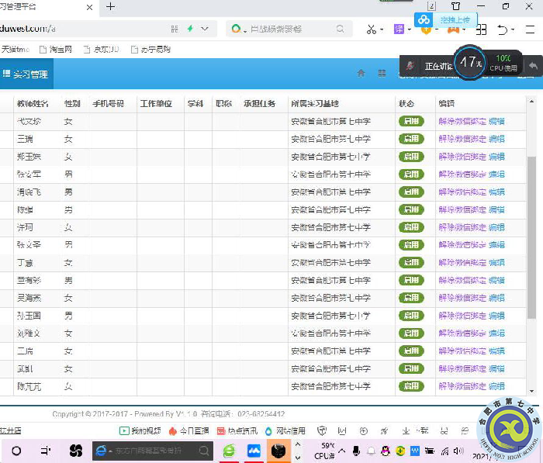This screenshot has width=543, height=463.
Task: Click the page vertical scrollbar
Action: pos(531,233)
